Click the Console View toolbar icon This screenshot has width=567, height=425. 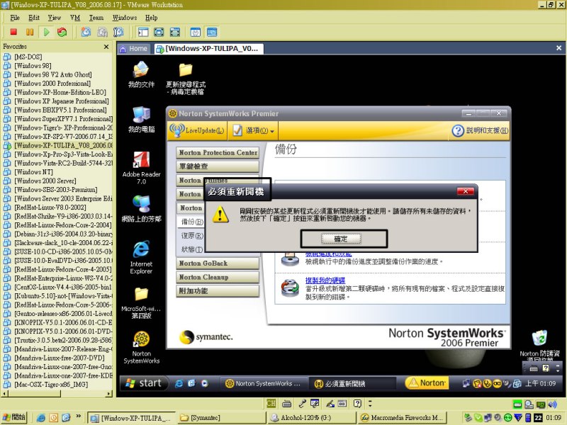click(x=212, y=32)
